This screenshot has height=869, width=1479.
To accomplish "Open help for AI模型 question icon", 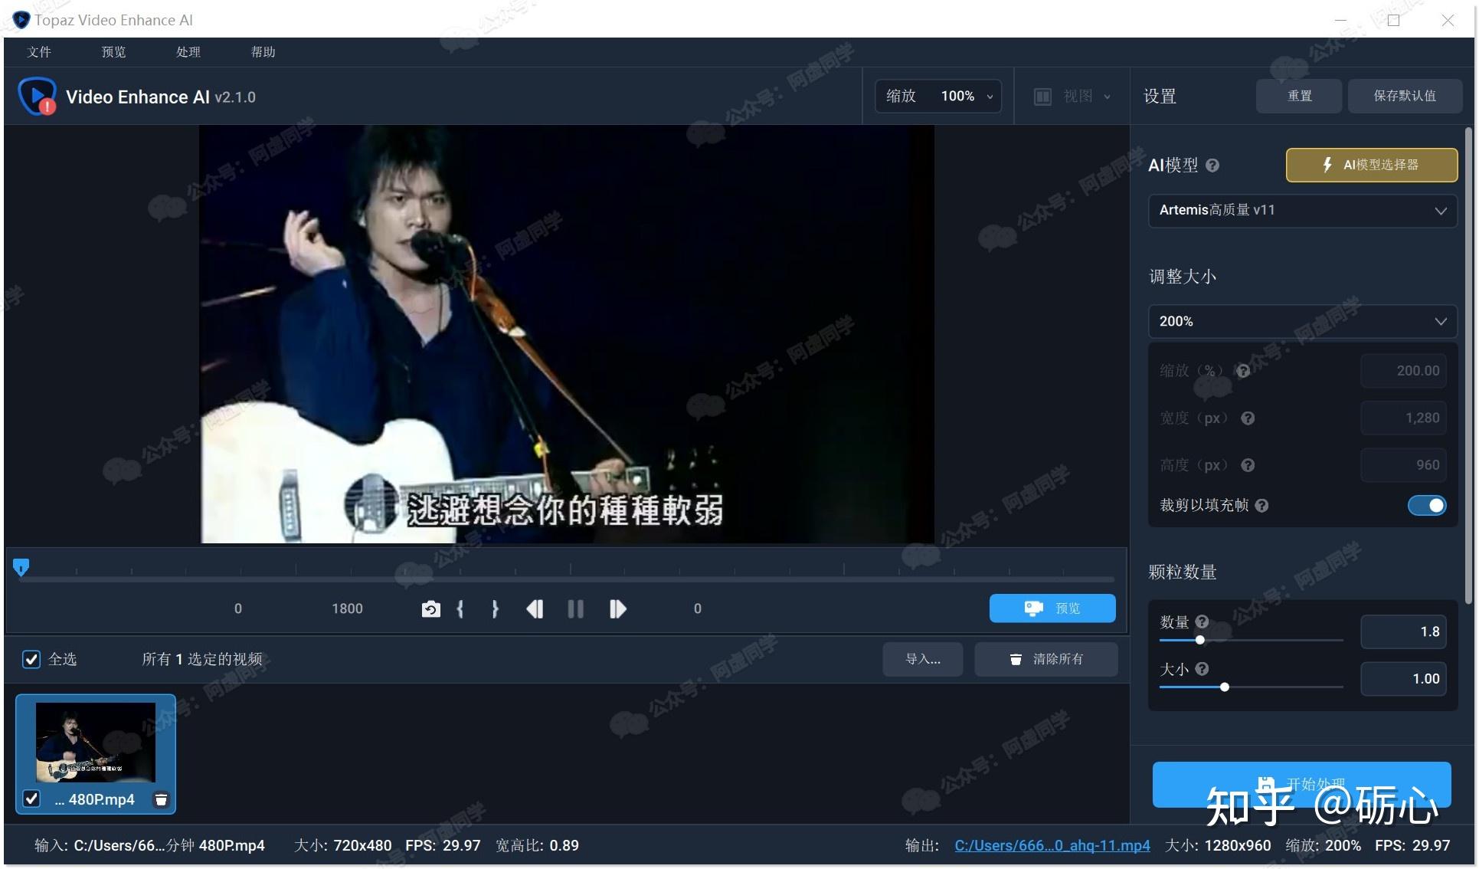I will click(x=1212, y=166).
